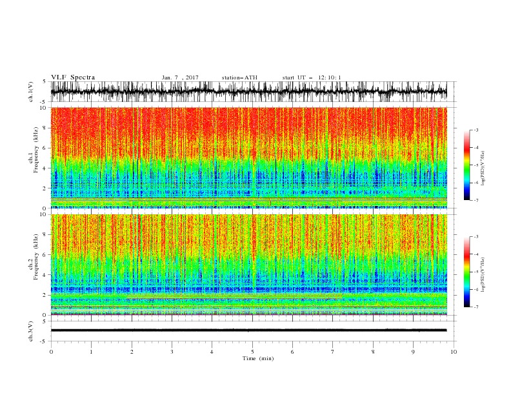Image resolution: width=511 pixels, height=395 pixels.
Task: Select the "start UT = 12:10: 1" text
Action: click(311, 77)
